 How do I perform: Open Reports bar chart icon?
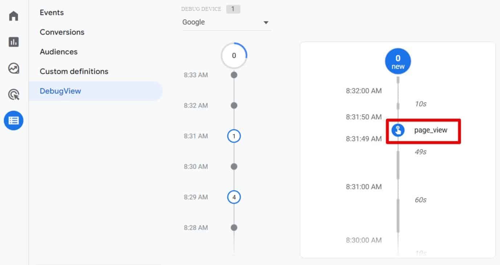[x=13, y=42]
